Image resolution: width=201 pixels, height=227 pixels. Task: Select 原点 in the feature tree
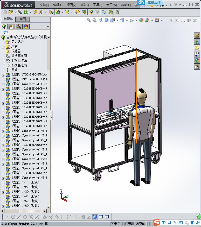pos(15,70)
